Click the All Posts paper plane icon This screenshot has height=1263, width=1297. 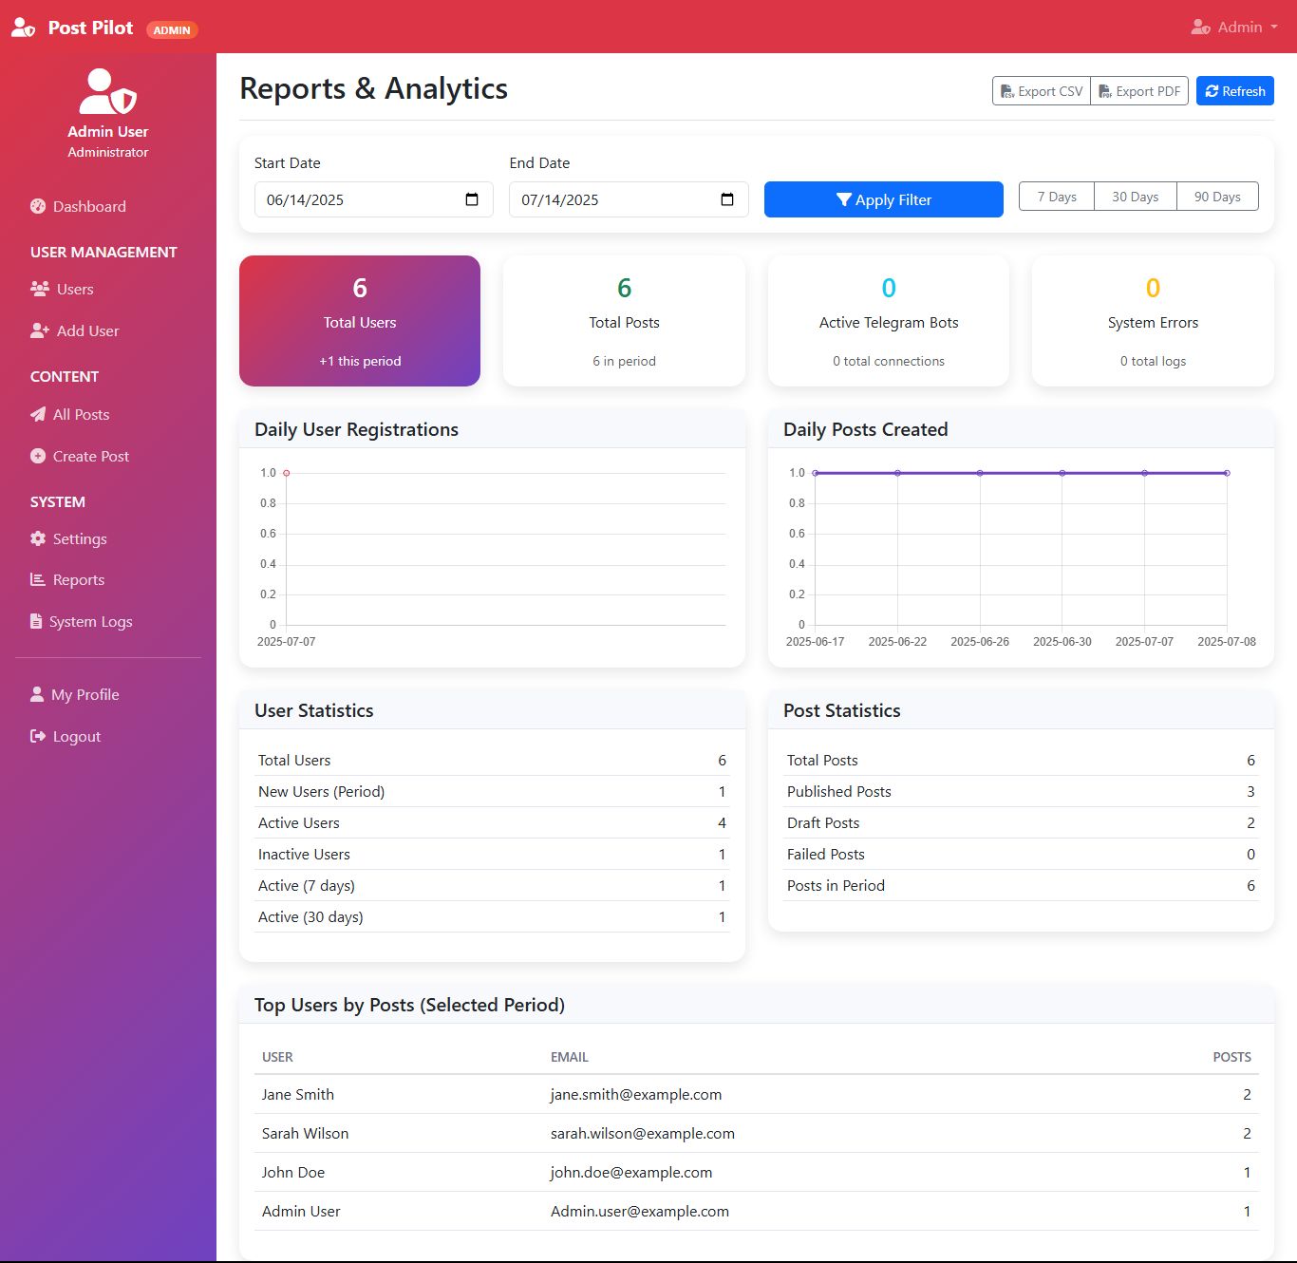(x=38, y=414)
